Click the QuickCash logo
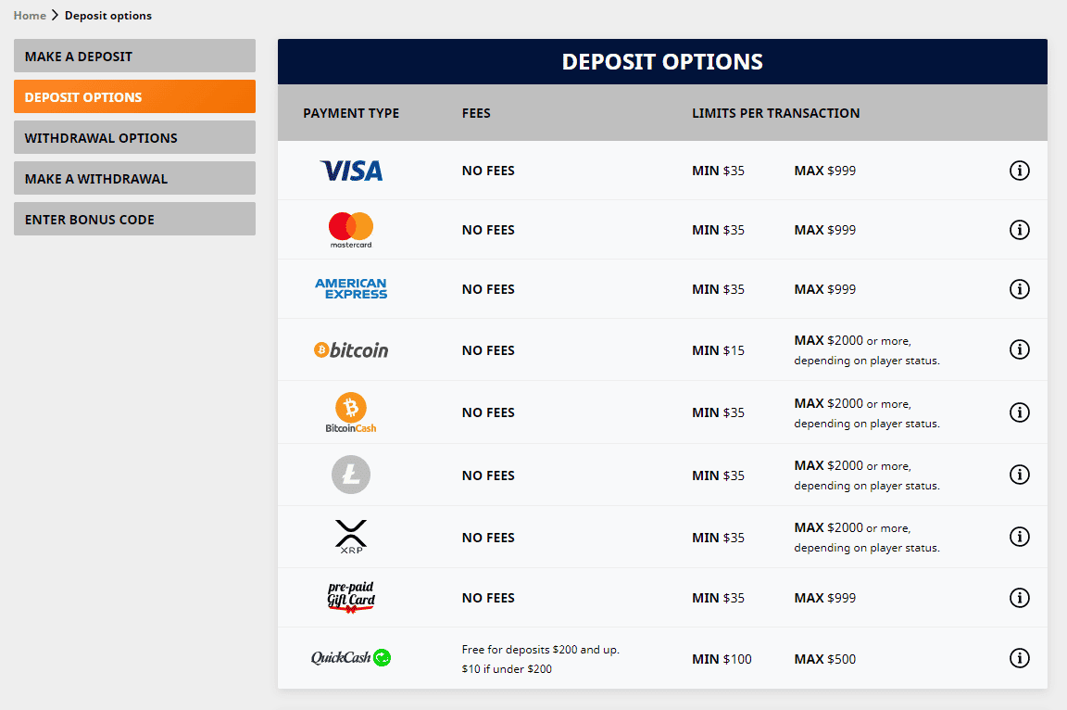This screenshot has height=710, width=1067. pos(351,657)
